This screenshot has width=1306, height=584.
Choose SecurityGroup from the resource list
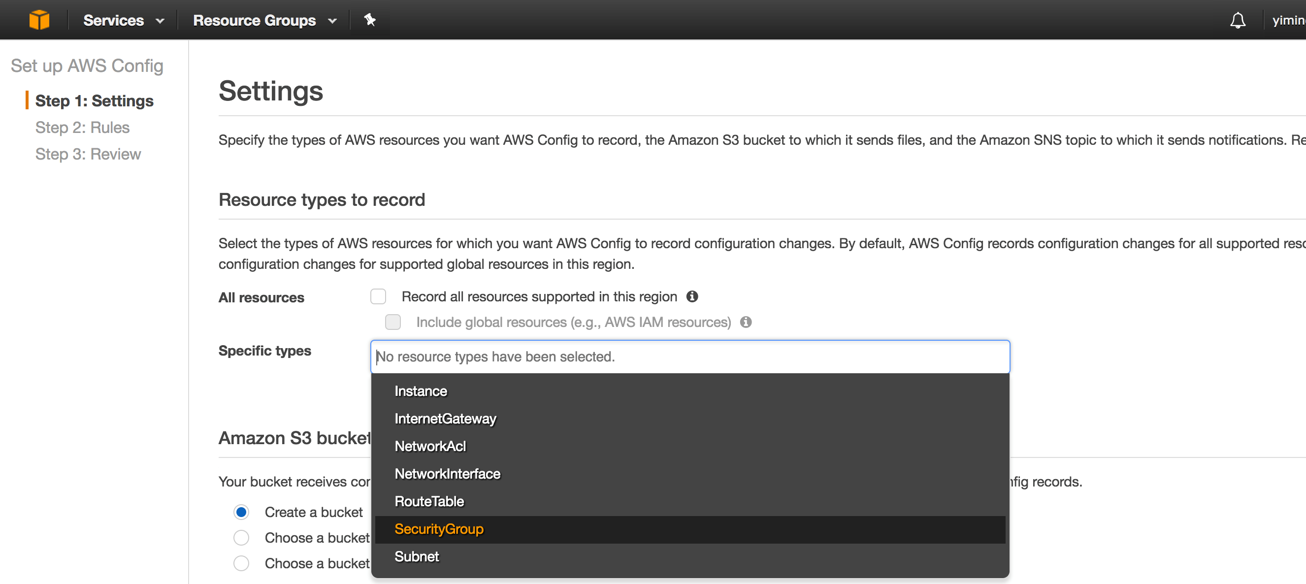coord(439,529)
